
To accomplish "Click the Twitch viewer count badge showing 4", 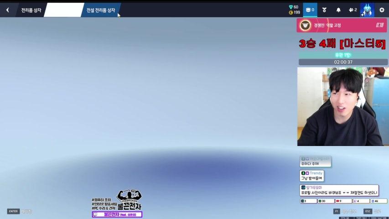I will coord(361,201).
